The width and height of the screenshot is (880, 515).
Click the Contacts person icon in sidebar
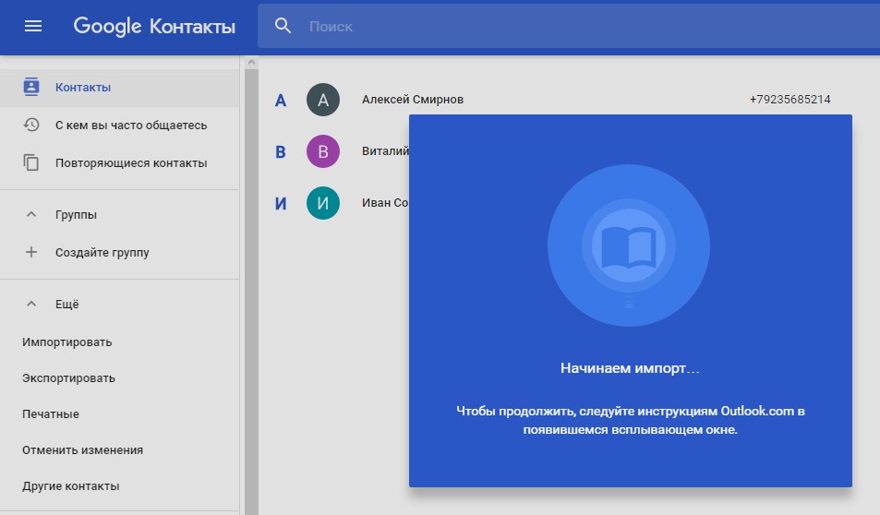tap(31, 87)
